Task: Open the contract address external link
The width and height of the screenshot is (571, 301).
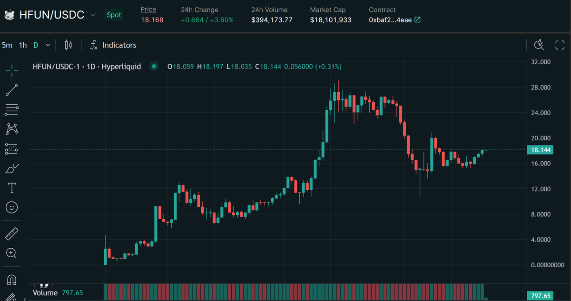Action: coord(418,20)
